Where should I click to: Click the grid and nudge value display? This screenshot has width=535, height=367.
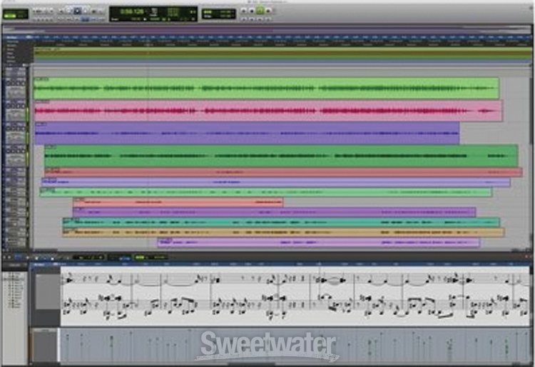[x=218, y=14]
